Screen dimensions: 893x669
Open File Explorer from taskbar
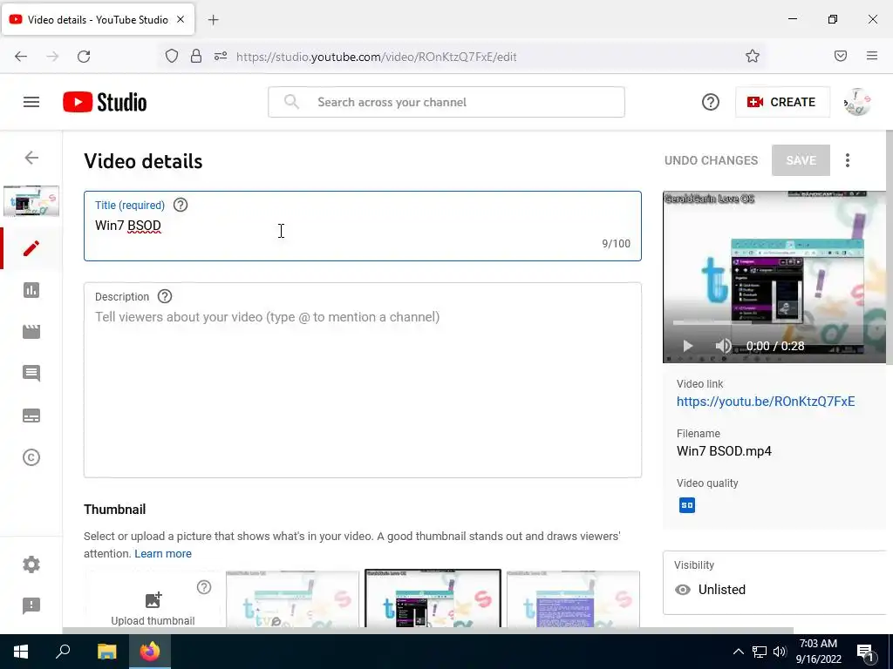coord(106,652)
